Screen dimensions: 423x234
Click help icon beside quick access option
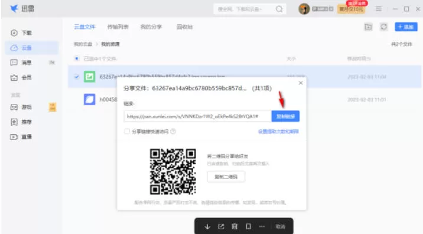173,131
